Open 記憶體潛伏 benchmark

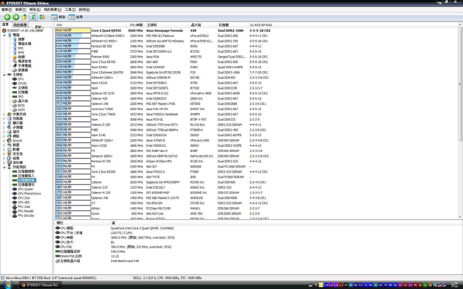pos(26,185)
